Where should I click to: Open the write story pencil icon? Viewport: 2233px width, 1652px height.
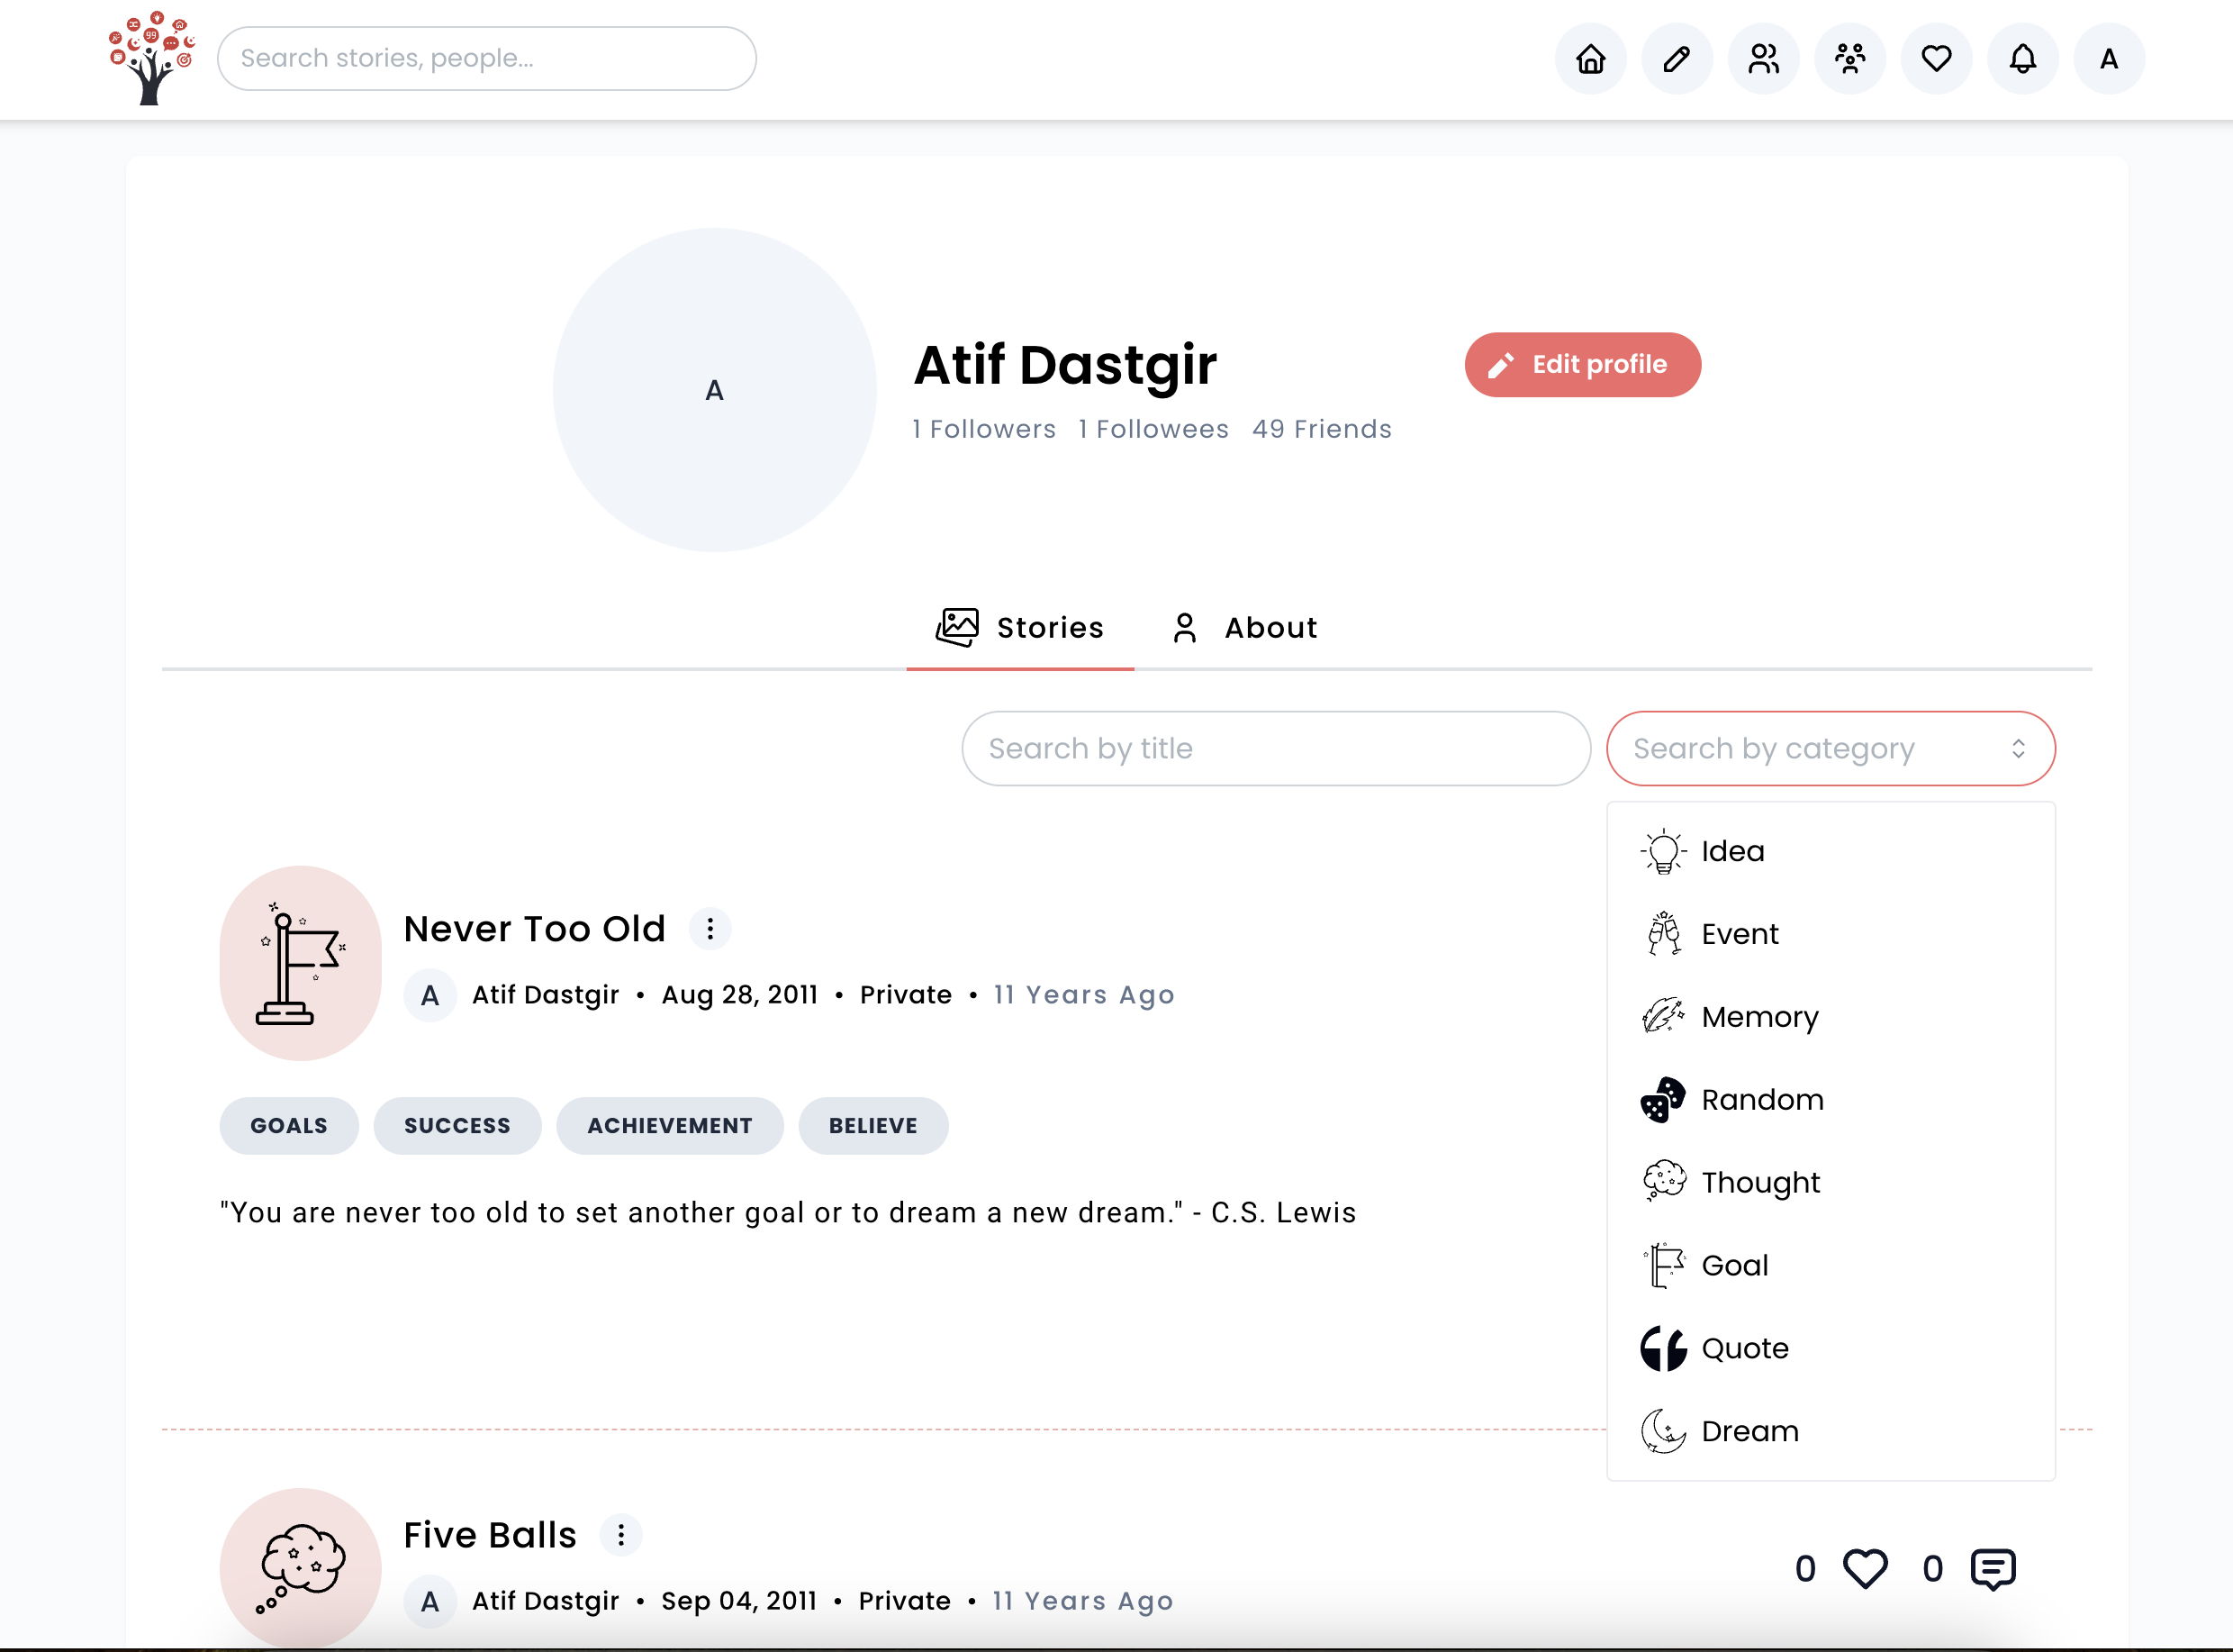pos(1677,59)
